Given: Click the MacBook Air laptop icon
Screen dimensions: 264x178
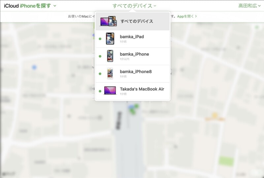Looking at the screenshot, I should pos(110,91).
